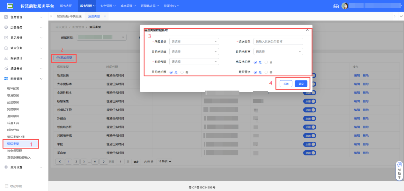
Task: Click the 任务管理 sidebar icon
Action: [6, 17]
